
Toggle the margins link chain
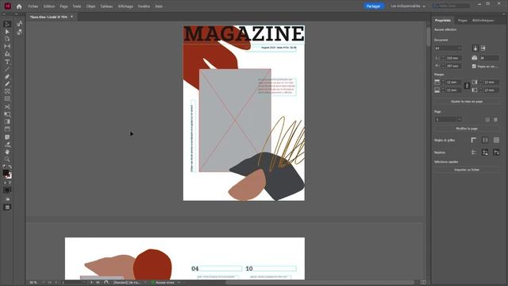click(467, 86)
